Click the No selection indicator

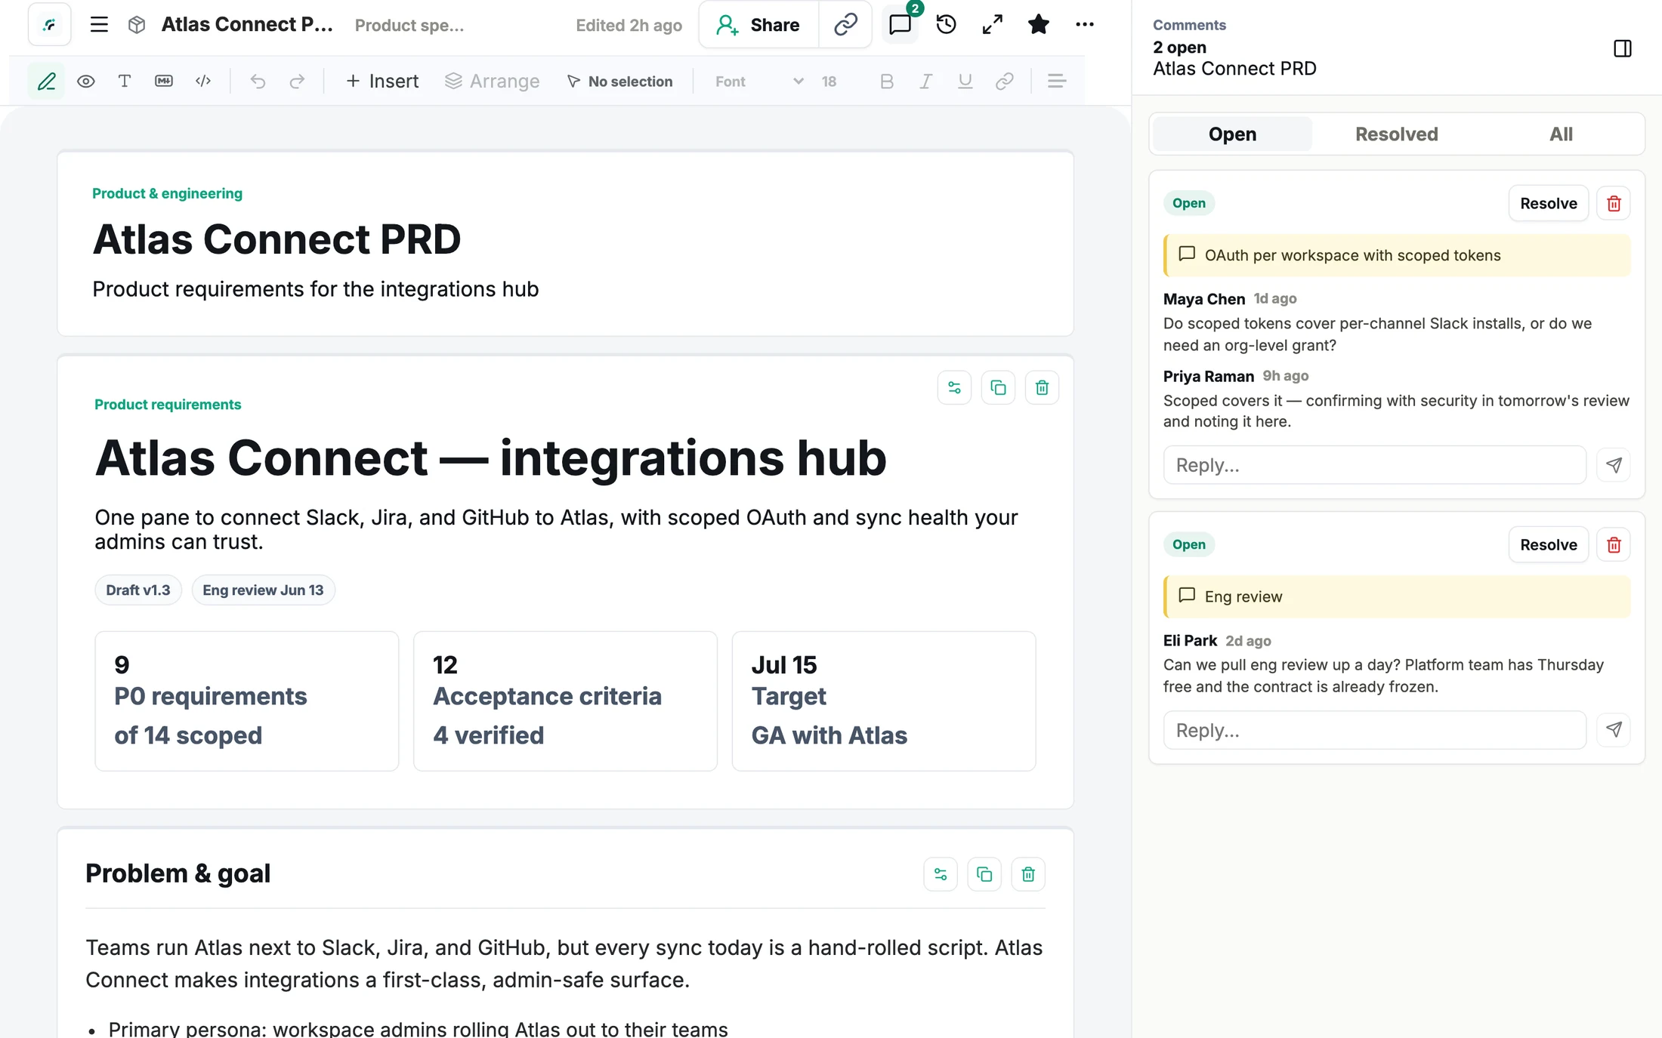tap(620, 81)
